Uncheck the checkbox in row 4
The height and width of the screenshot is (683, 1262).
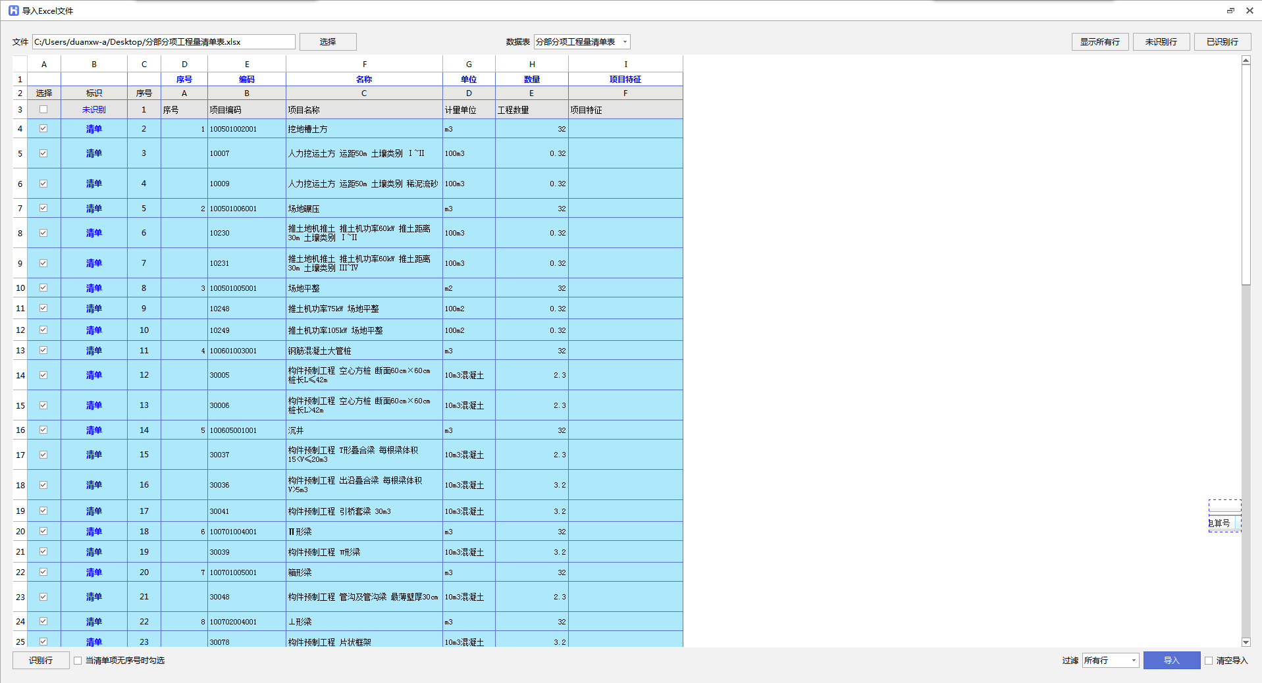tap(43, 129)
